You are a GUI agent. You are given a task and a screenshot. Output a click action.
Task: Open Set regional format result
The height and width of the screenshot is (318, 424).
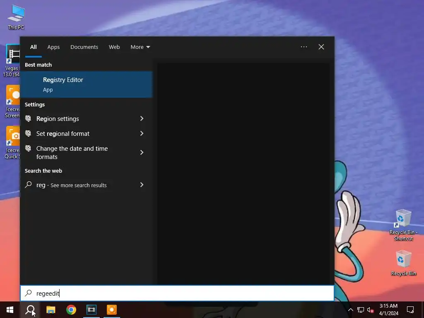(x=86, y=134)
